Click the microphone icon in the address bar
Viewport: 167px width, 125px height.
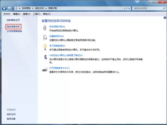(16, 8)
